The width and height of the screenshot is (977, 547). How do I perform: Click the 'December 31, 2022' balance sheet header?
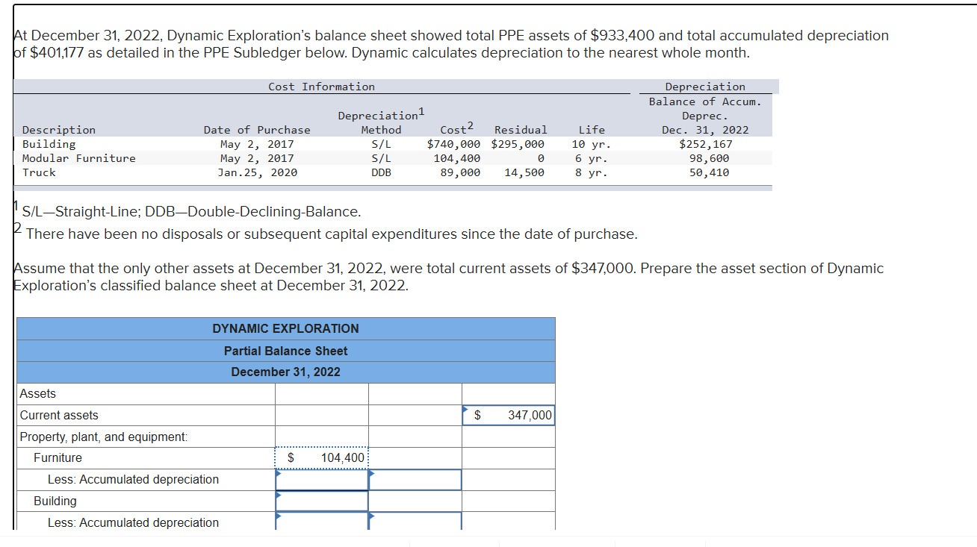(x=286, y=372)
